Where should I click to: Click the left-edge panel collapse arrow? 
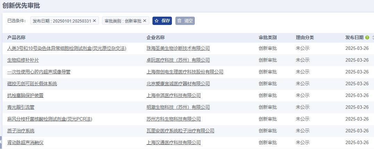pos(1,142)
